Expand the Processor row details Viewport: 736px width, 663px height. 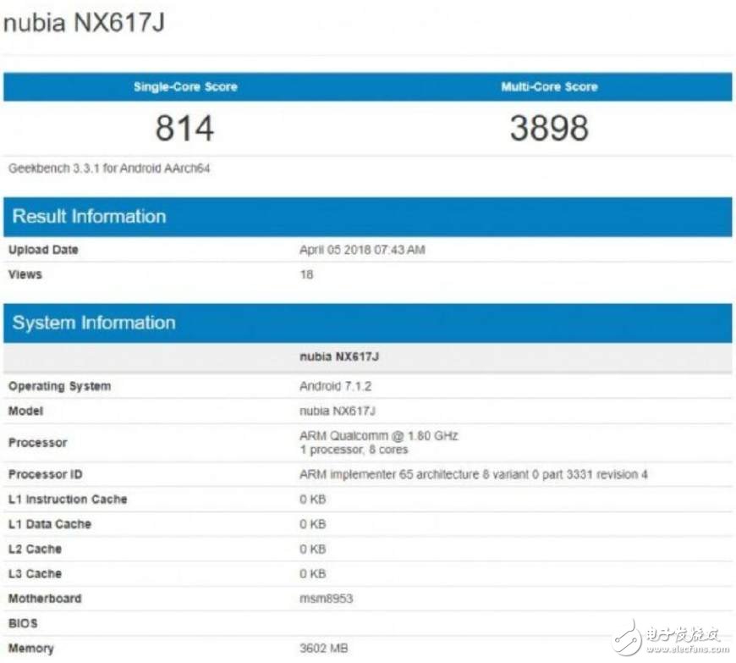[37, 442]
